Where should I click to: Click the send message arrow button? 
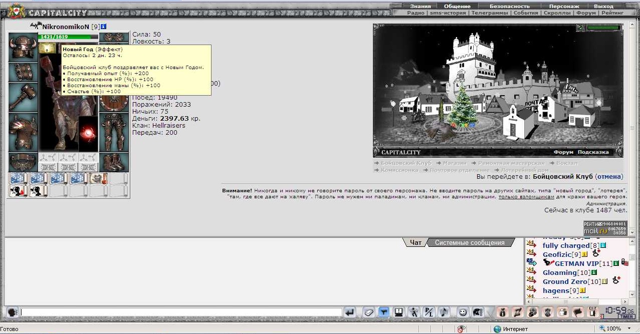[350, 312]
